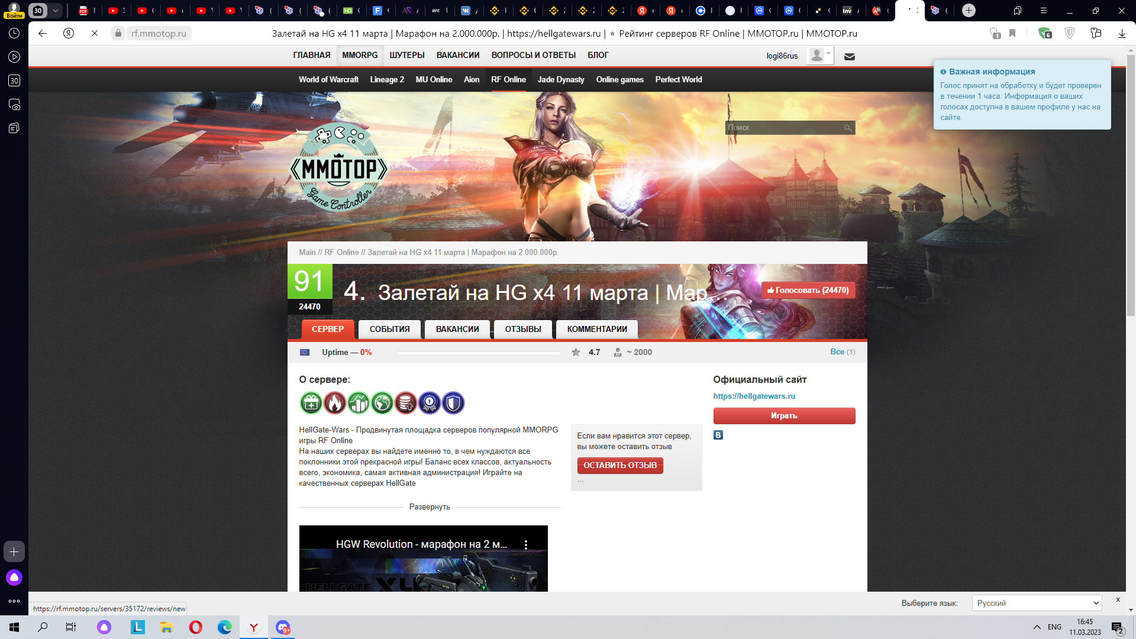The width and height of the screenshot is (1136, 639).
Task: Open the gift bonus badge icon
Action: point(311,403)
